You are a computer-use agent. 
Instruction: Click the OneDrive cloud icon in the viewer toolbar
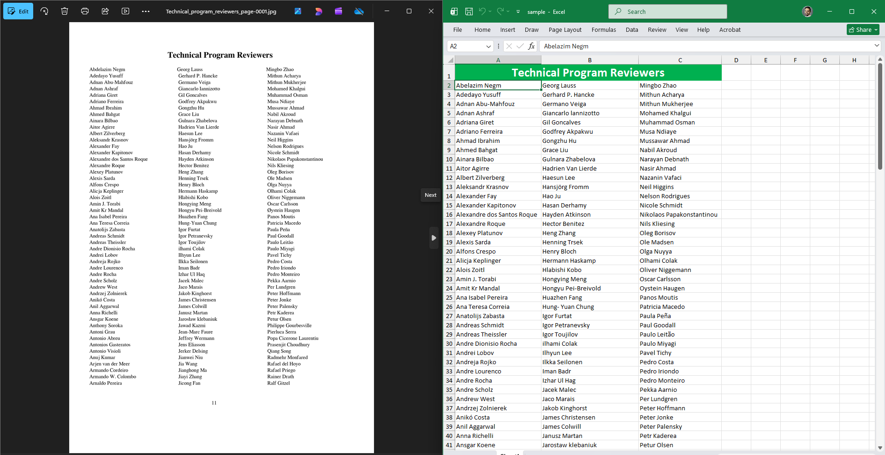[x=359, y=12]
